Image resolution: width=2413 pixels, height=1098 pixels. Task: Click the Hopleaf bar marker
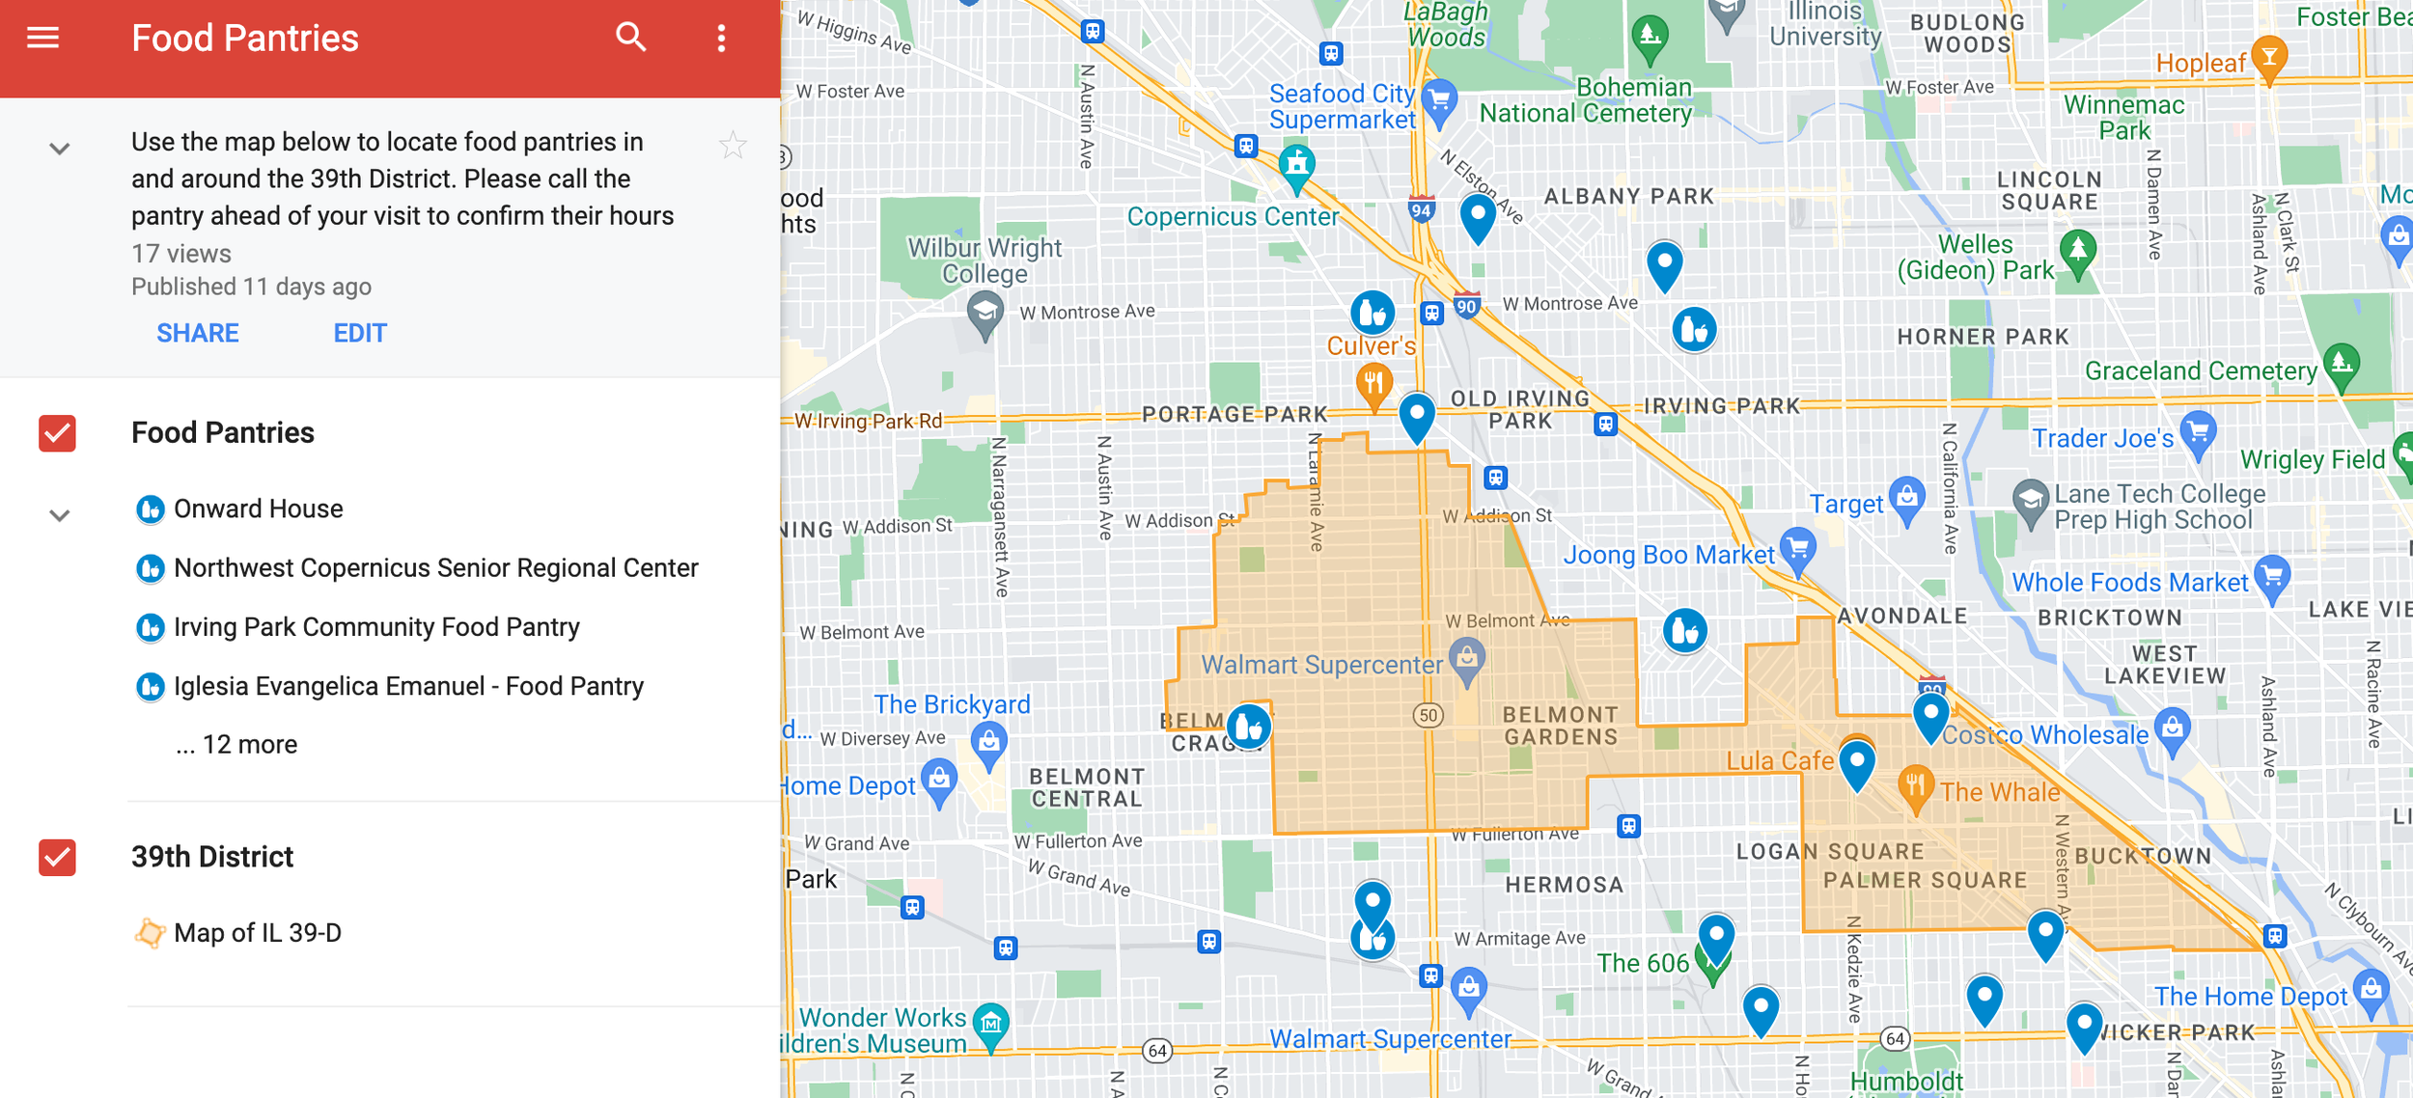(2269, 60)
